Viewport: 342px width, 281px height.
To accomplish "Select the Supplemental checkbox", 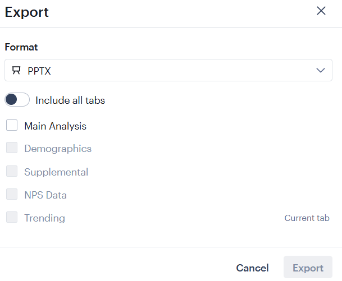I will click(x=12, y=172).
